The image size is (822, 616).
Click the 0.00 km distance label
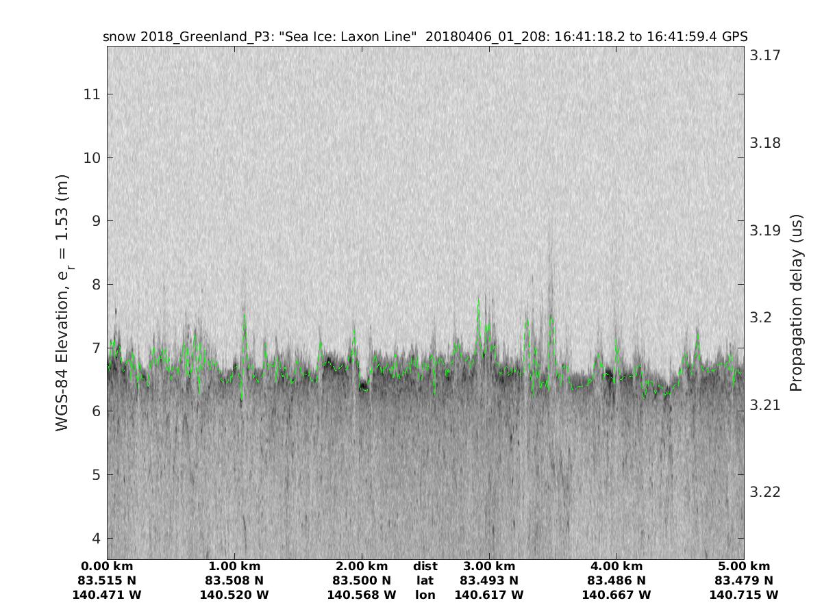tap(108, 566)
